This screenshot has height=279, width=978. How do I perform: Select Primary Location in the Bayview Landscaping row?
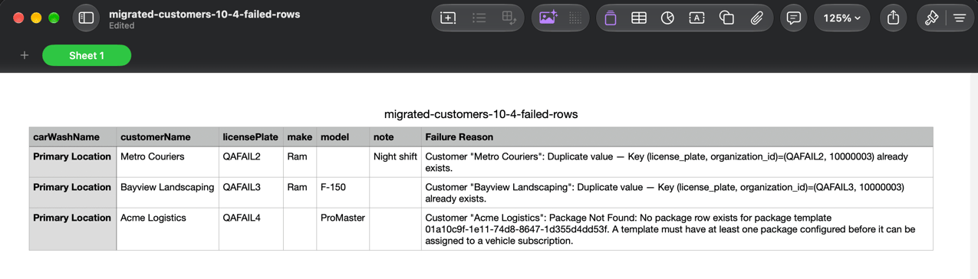point(73,192)
